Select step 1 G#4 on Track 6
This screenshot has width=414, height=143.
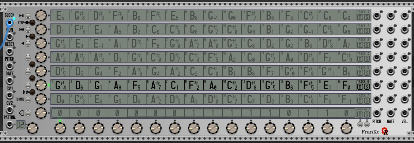pos(60,85)
